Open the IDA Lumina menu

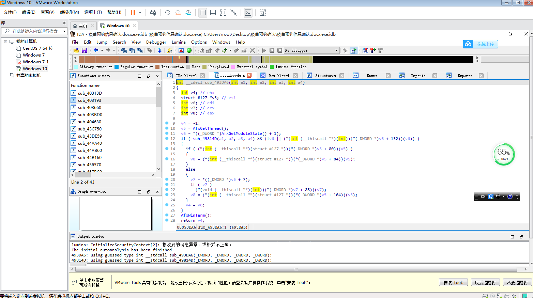(179, 42)
